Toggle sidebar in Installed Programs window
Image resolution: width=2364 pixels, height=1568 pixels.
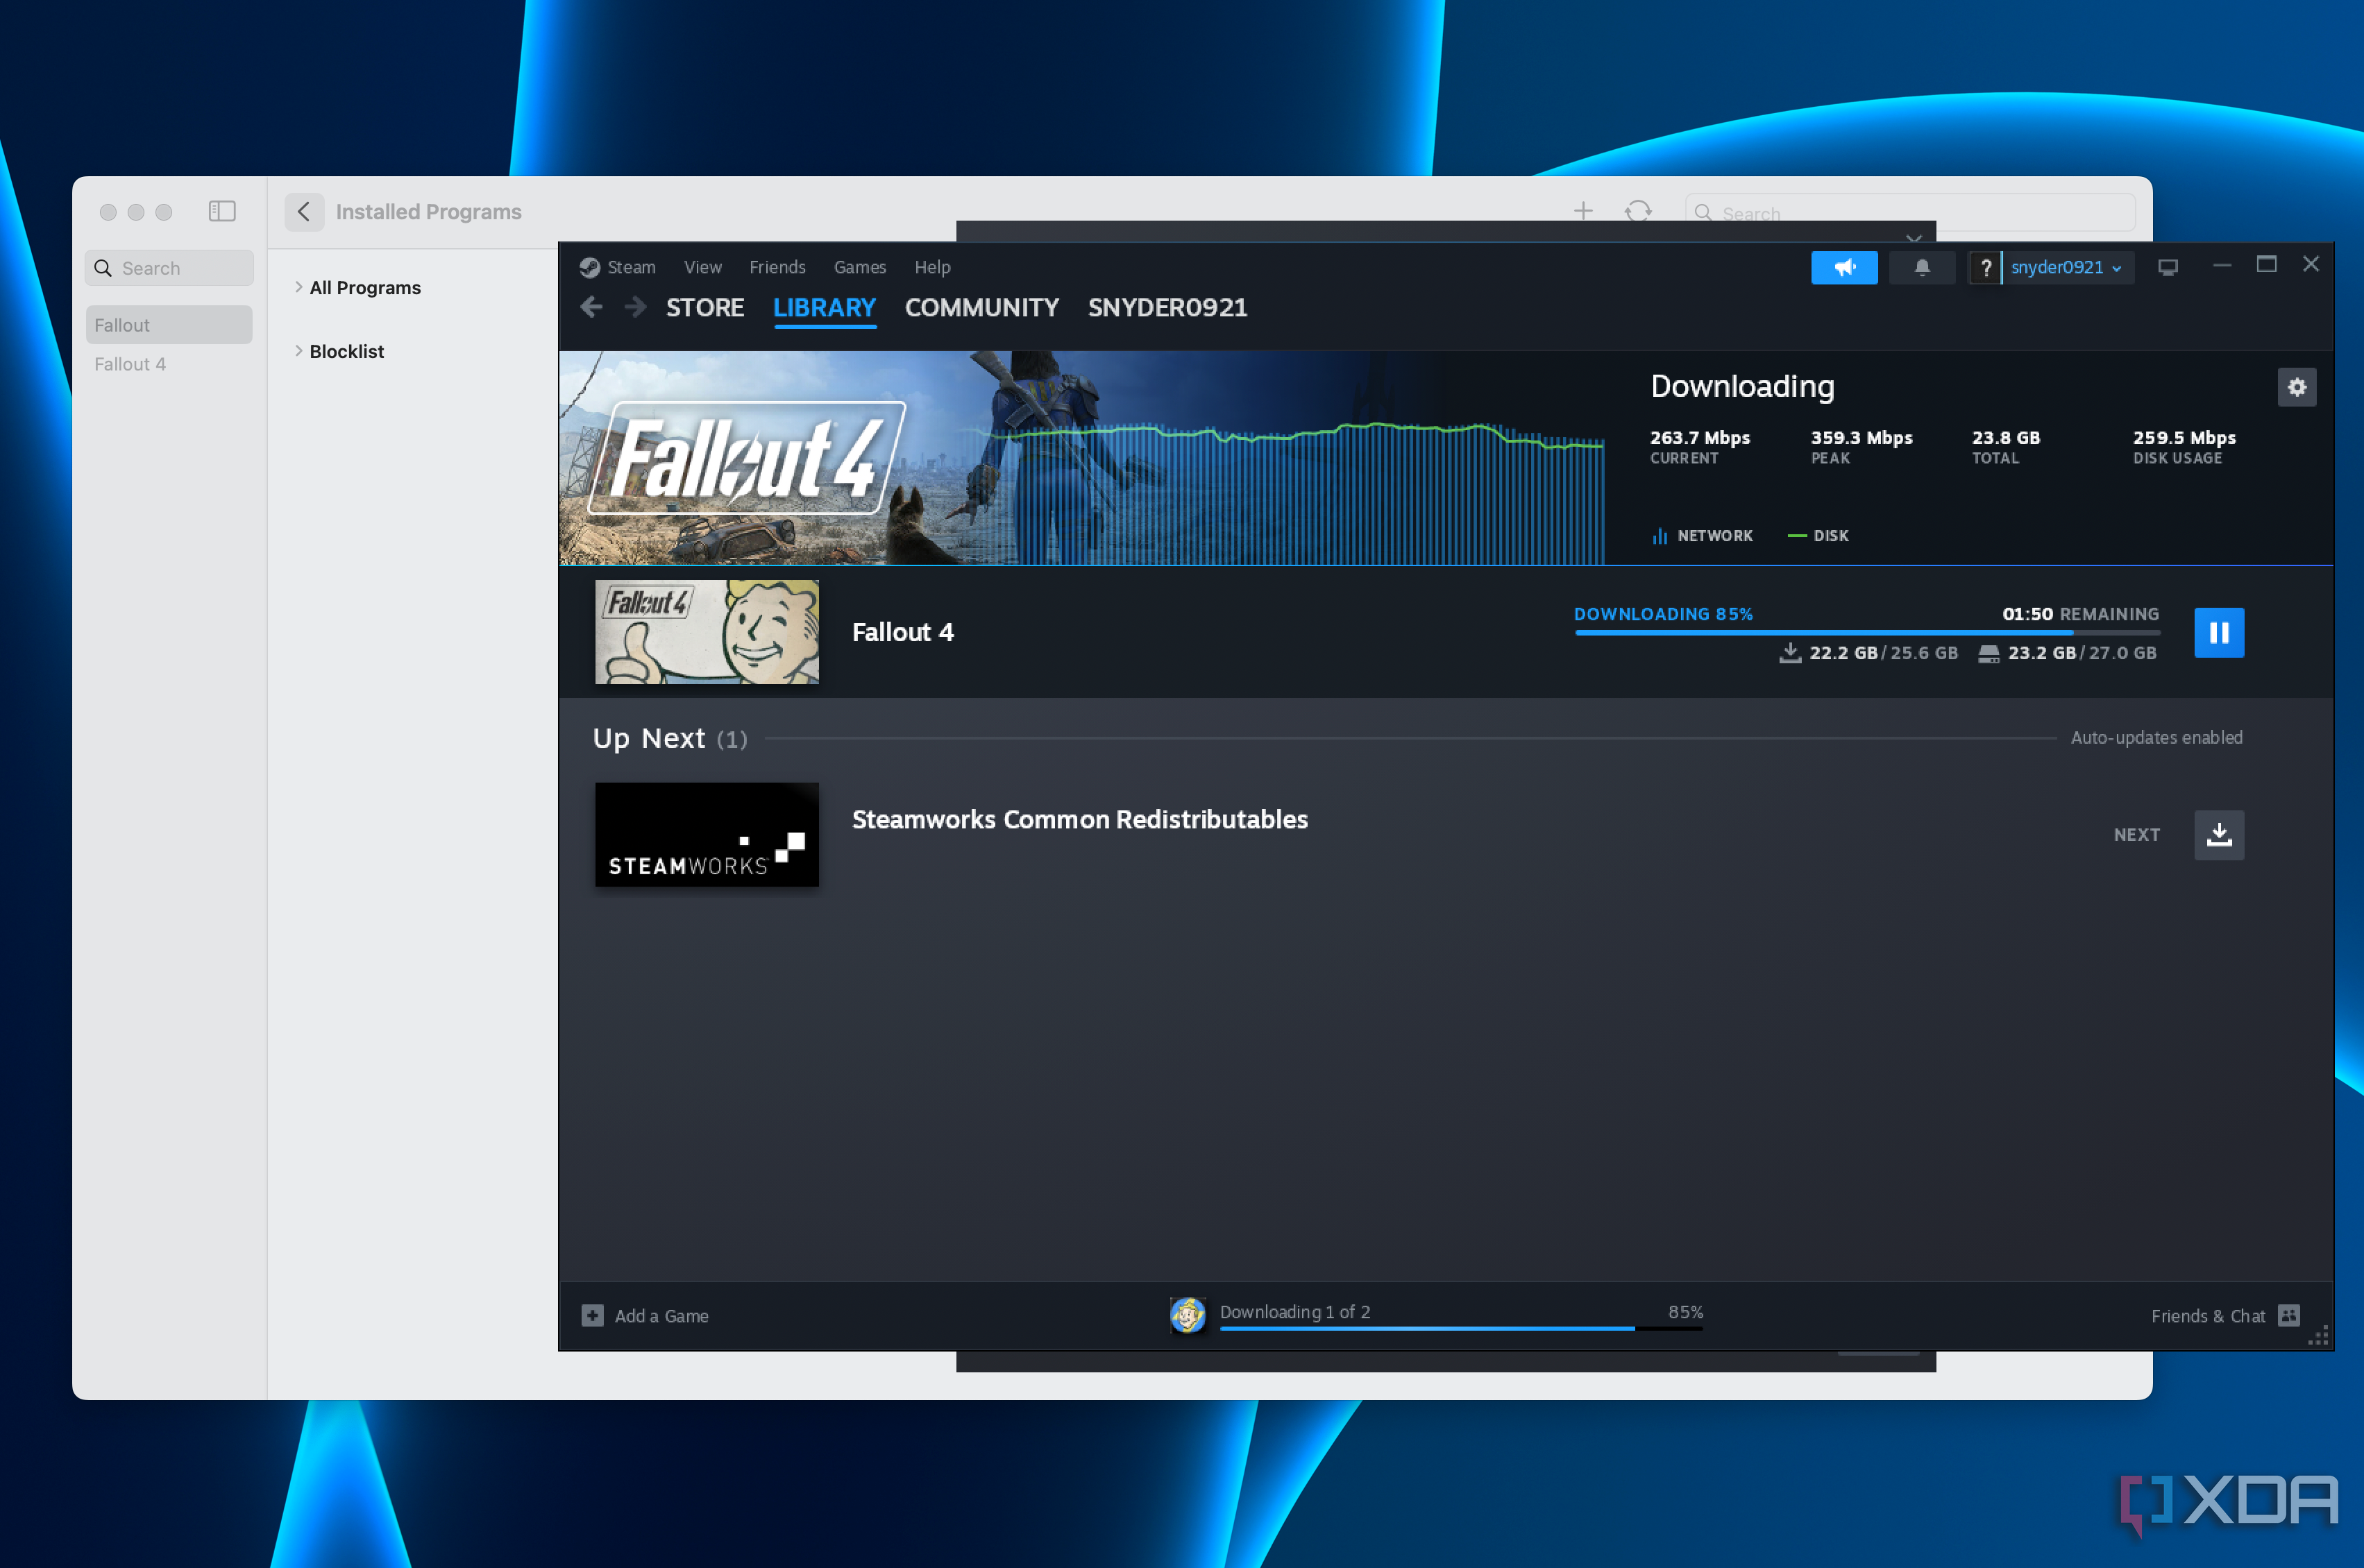[x=222, y=211]
